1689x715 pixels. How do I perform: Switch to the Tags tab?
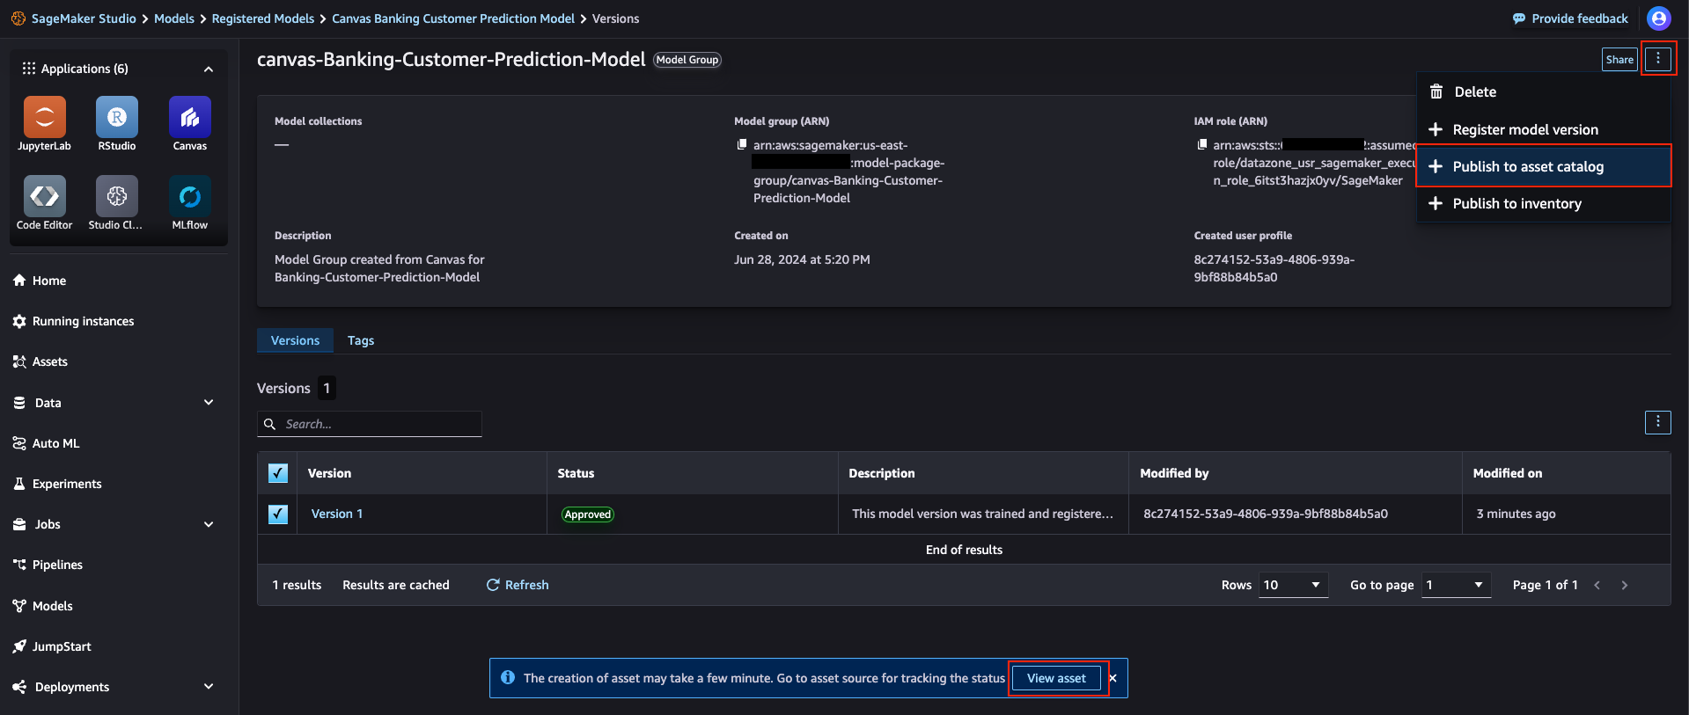[x=361, y=340]
